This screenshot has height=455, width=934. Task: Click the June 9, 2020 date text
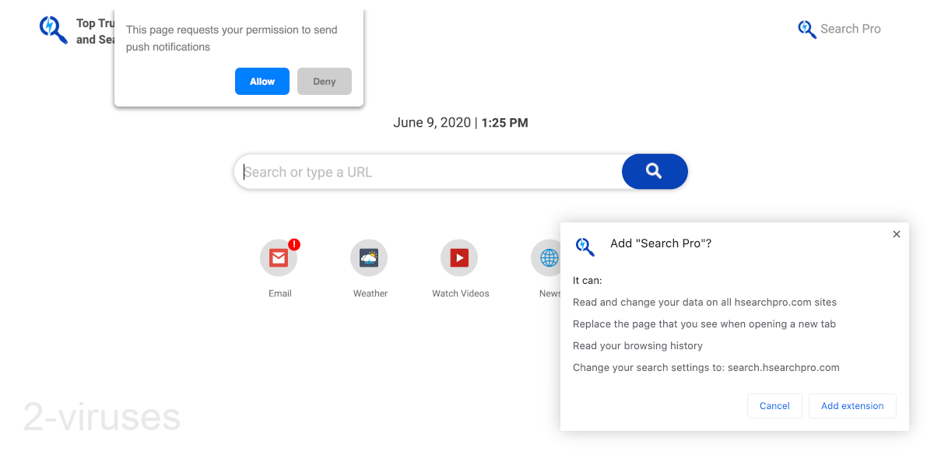[x=432, y=122]
